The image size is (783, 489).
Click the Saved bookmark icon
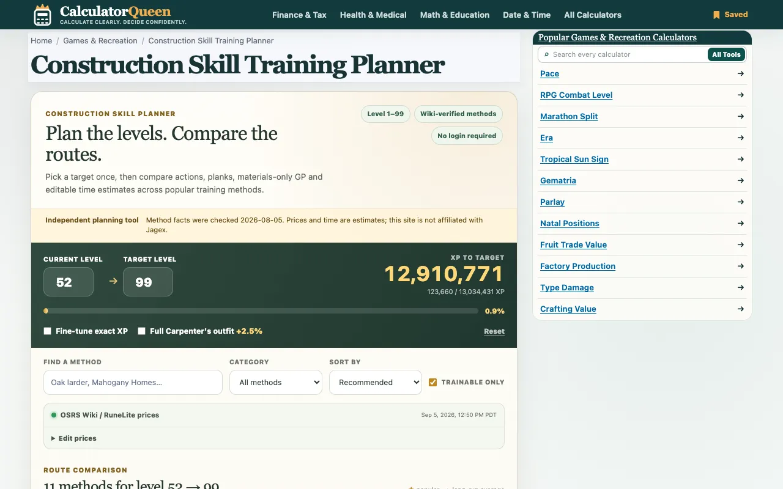click(716, 15)
